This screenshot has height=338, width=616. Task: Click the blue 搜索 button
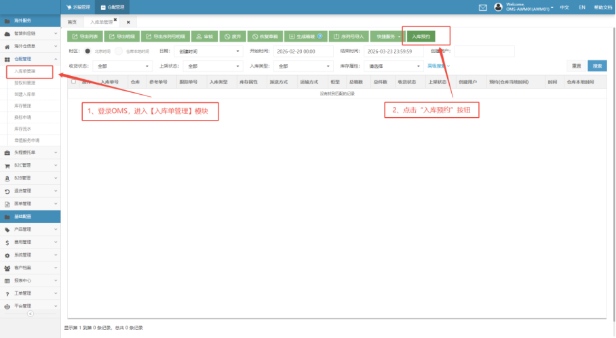pyautogui.click(x=597, y=66)
